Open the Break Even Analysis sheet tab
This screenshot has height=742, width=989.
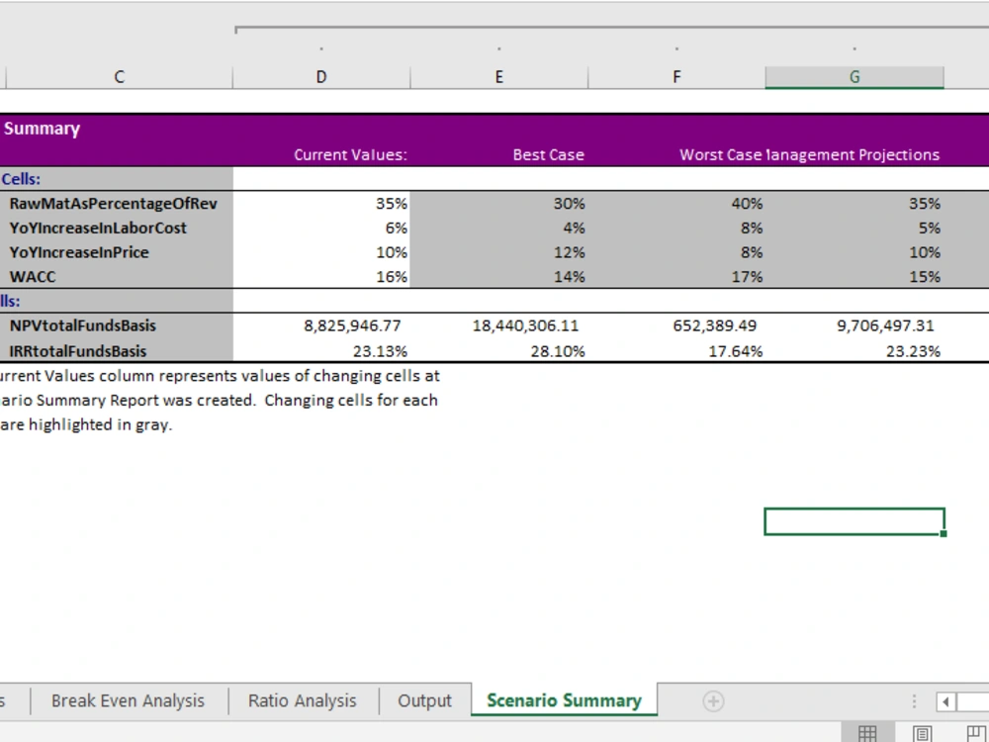[x=128, y=700]
